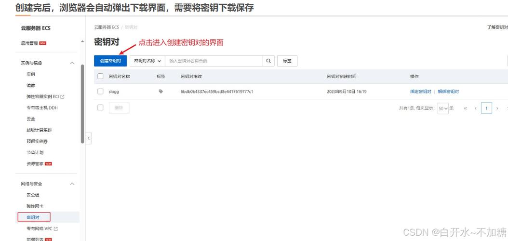Image resolution: width=508 pixels, height=241 pixels.
Task: Click the 密钥对创建时间 column header
Action: tap(341, 77)
